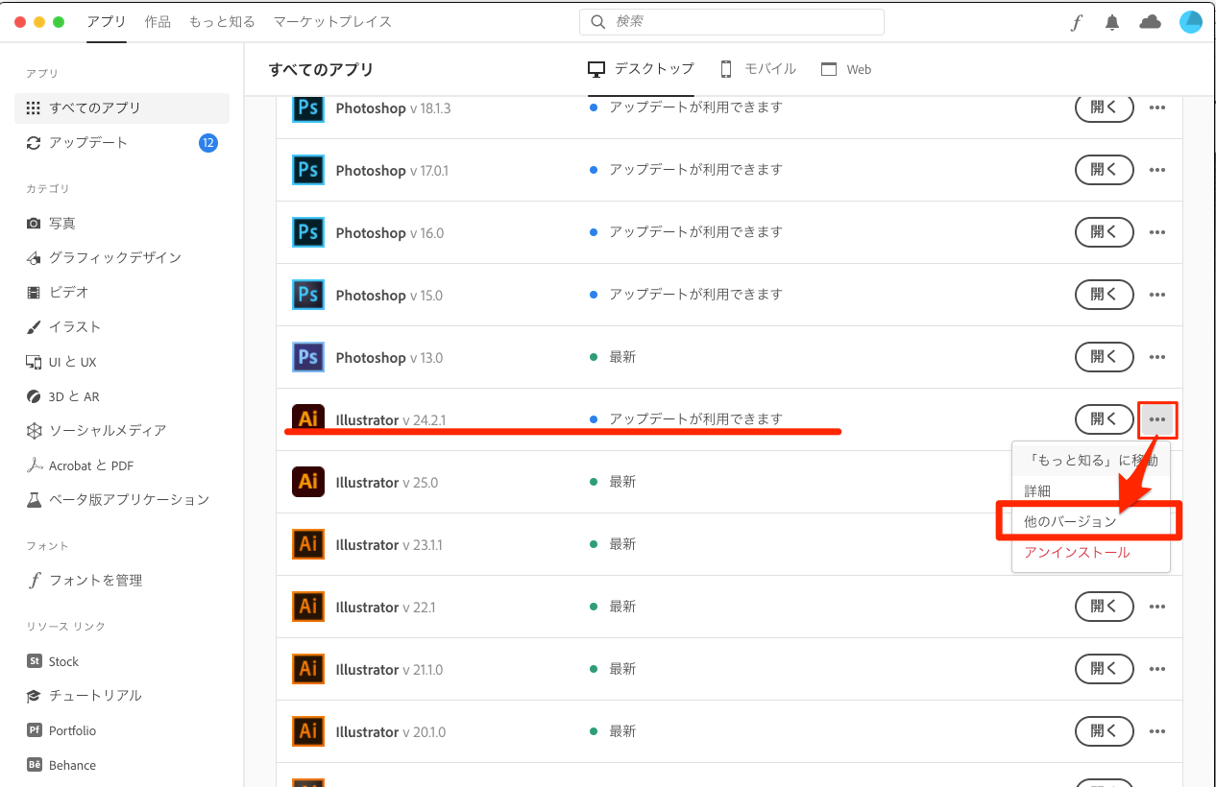Viewport: 1216px width, 787px height.
Task: Open more options for Illustrator v 20.1.0
Action: point(1157,731)
